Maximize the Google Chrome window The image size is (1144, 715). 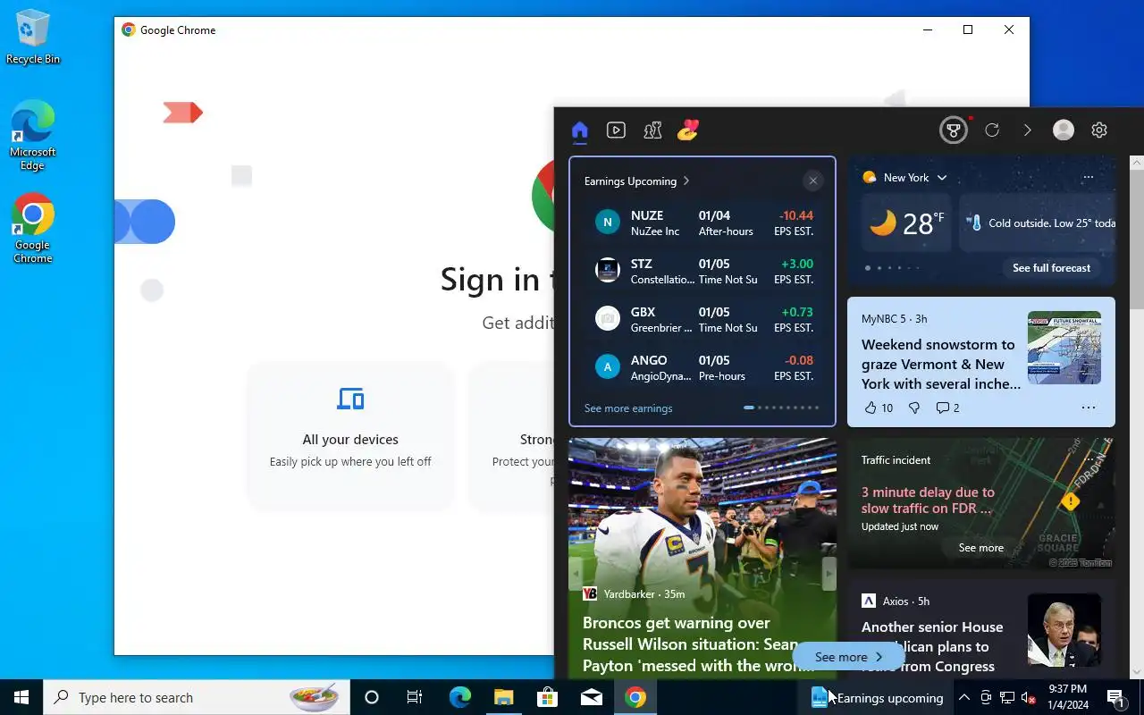(968, 29)
